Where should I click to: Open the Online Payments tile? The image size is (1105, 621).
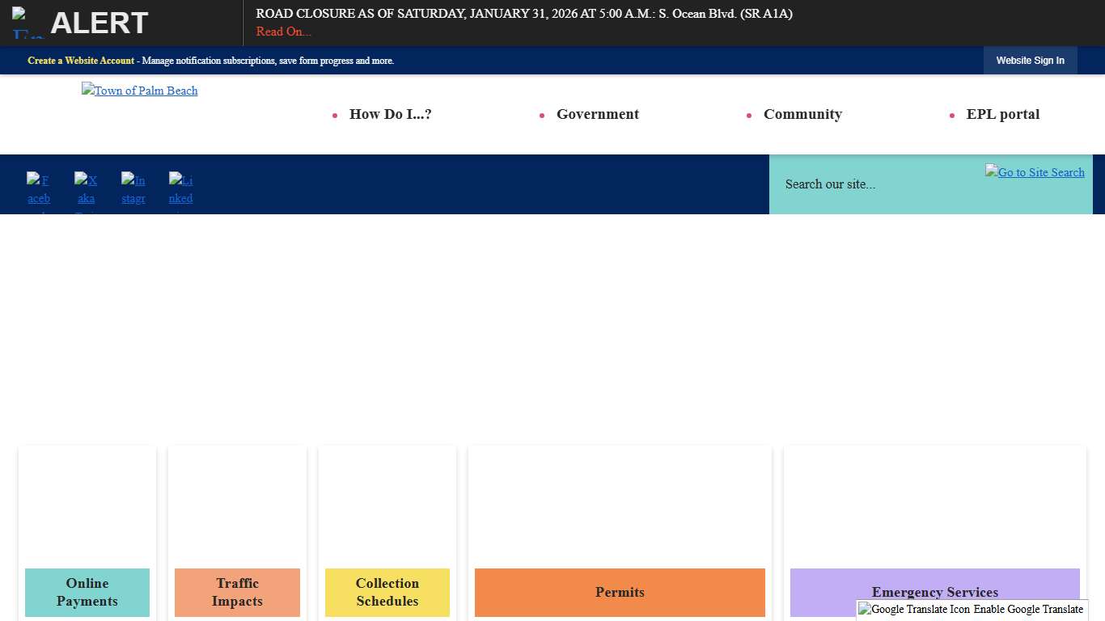[87, 592]
